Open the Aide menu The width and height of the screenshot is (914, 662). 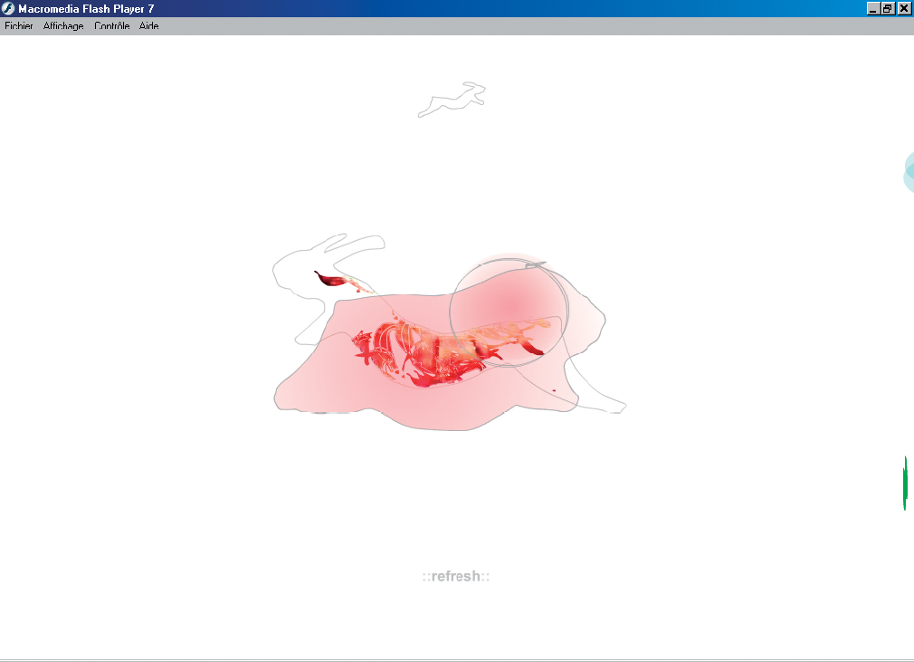148,25
